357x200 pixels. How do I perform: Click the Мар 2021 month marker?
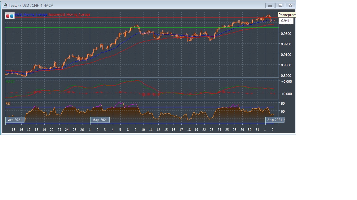(100, 120)
